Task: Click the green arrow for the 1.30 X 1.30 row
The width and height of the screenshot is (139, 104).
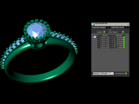Action: pyautogui.click(x=124, y=38)
